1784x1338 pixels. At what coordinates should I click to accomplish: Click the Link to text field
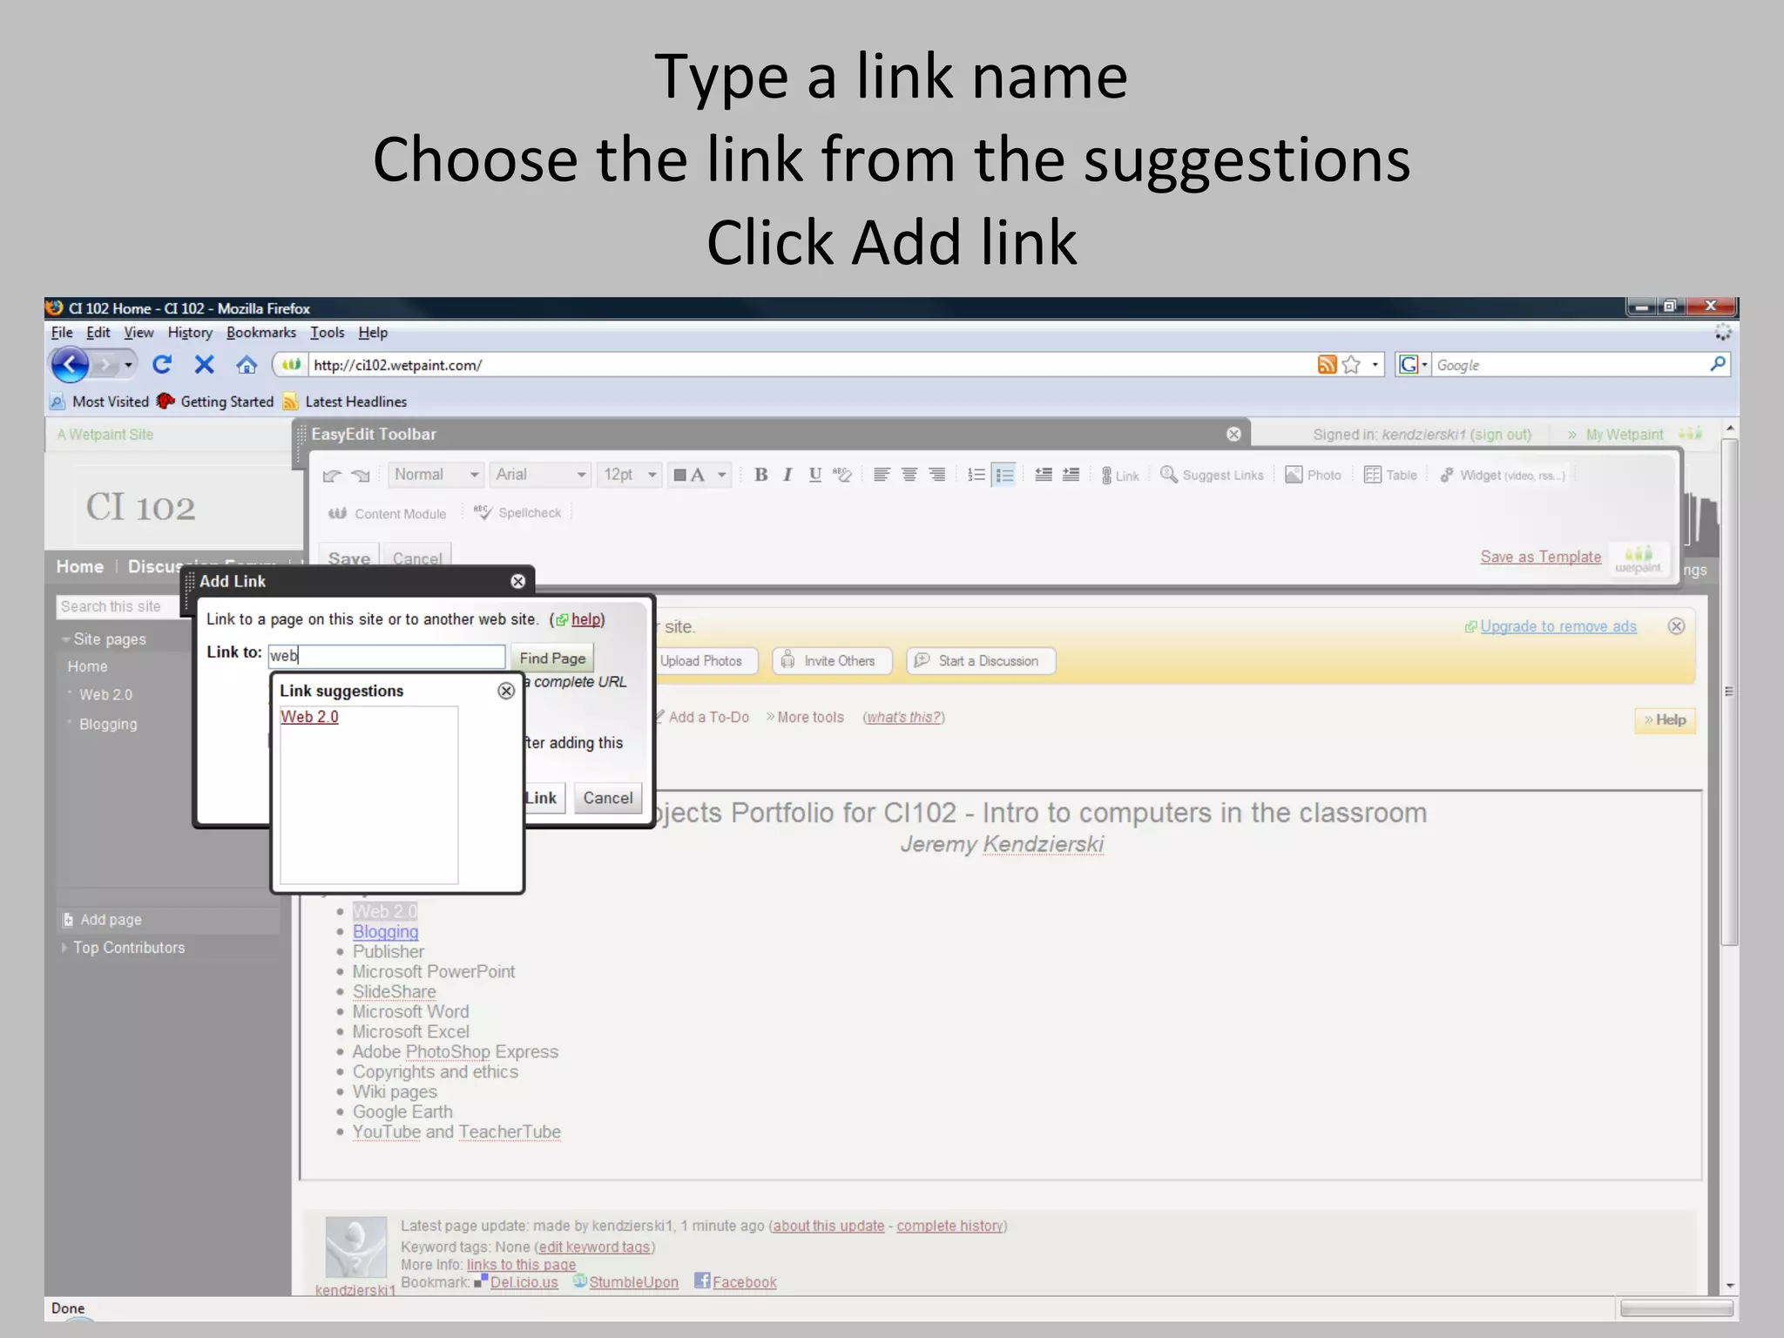(x=387, y=656)
